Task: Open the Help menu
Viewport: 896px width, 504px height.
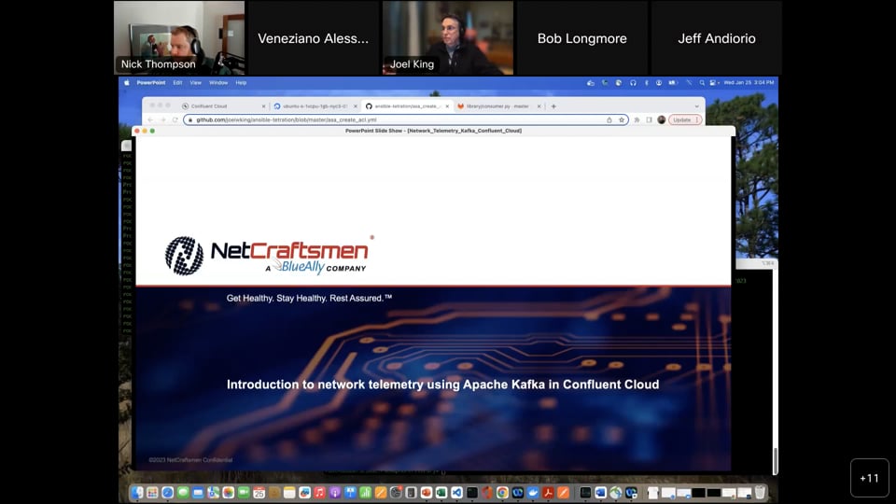Action: click(x=241, y=83)
